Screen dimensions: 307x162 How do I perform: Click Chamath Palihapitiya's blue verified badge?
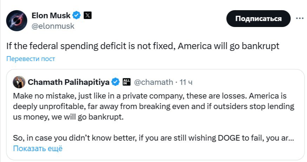116,82
